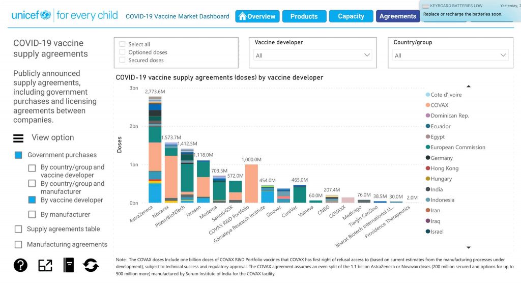Select the COVAX R&D Portfolio bar

pyautogui.click(x=251, y=184)
